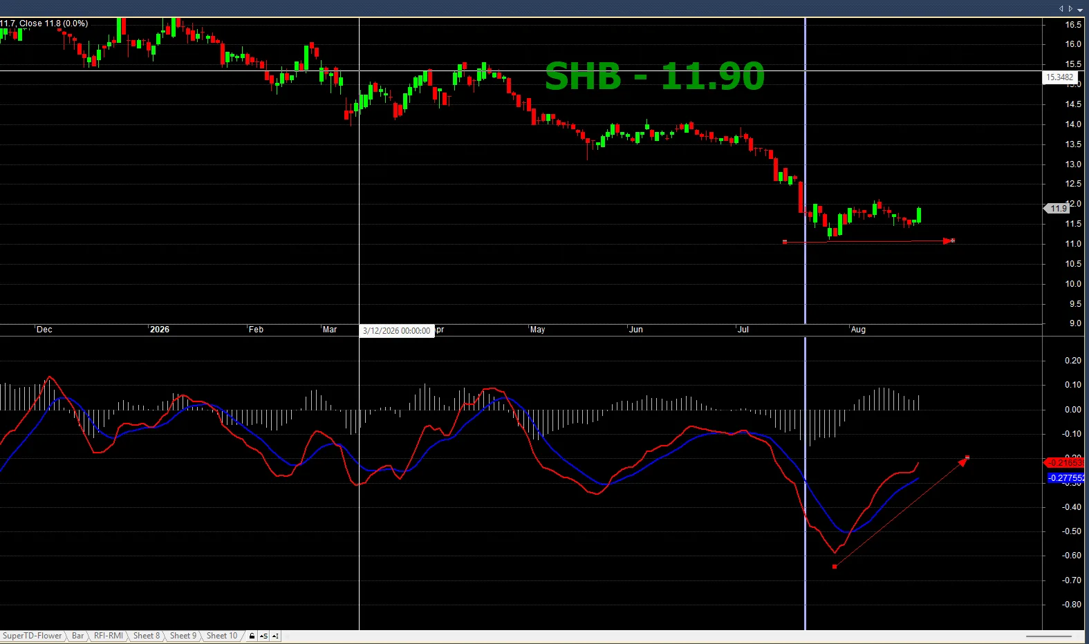Click the Dec label on time axis
The width and height of the screenshot is (1089, 644).
click(x=44, y=330)
